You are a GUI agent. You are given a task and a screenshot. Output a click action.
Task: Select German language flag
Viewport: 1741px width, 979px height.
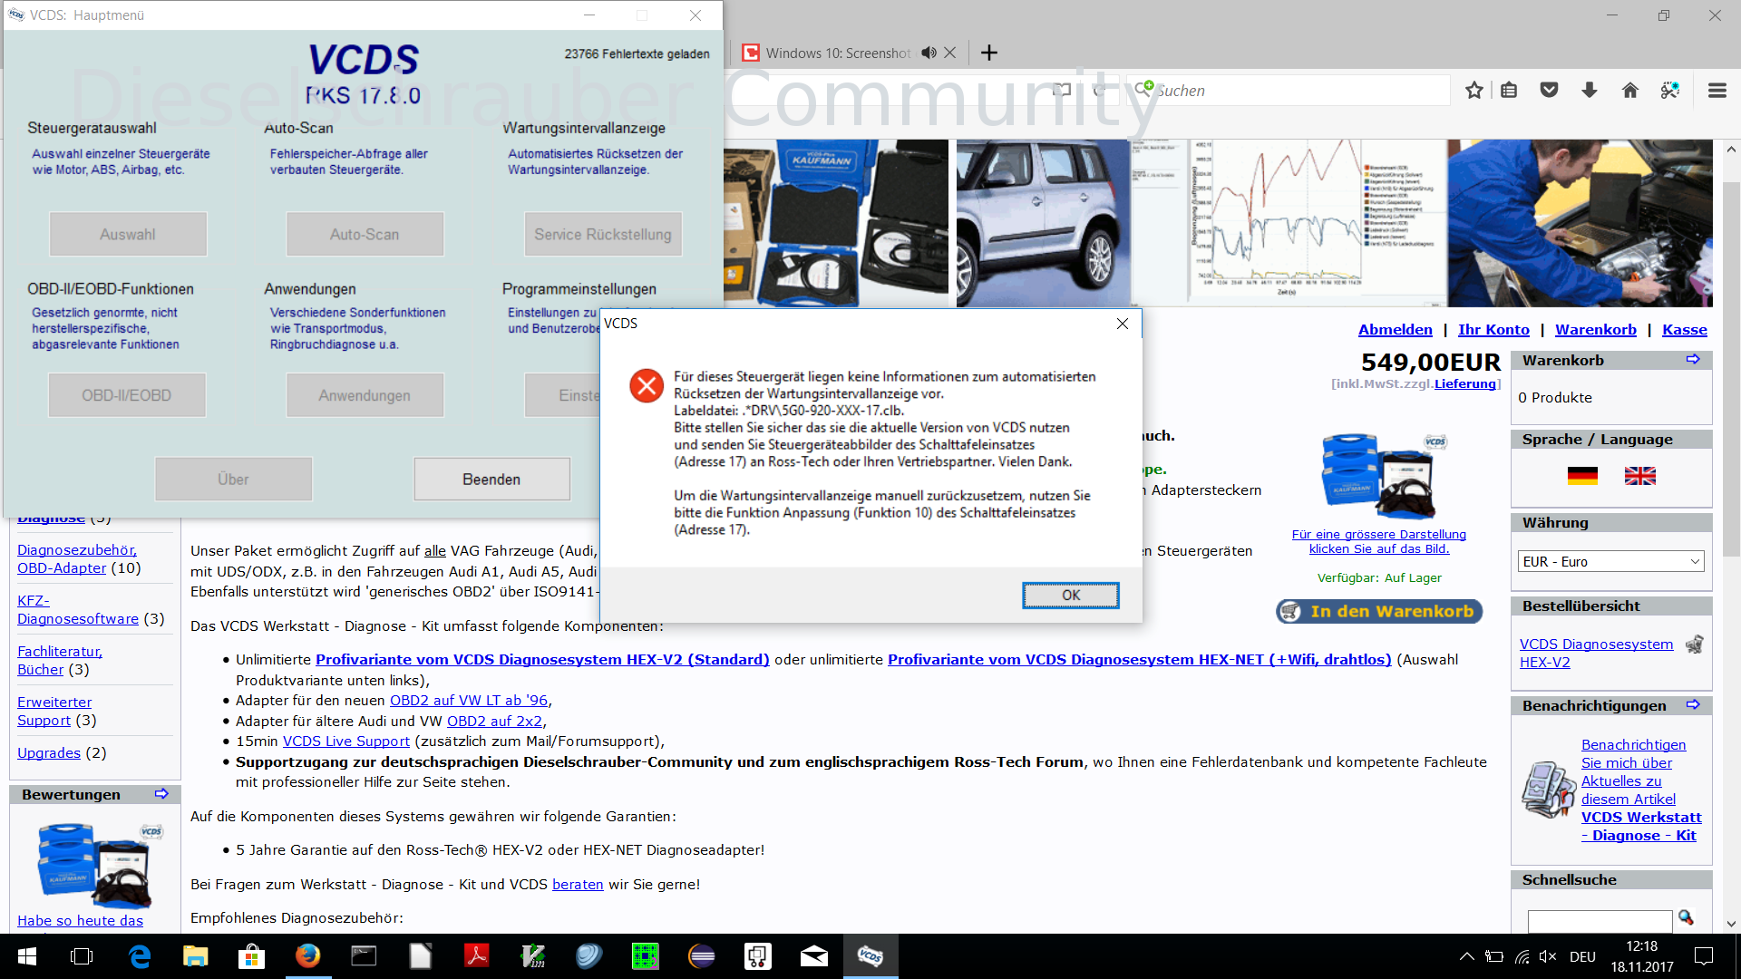click(x=1582, y=476)
